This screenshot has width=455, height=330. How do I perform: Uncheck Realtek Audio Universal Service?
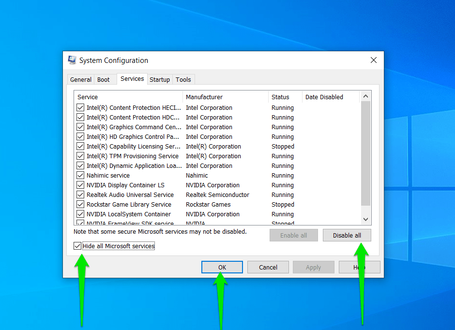tap(80, 195)
